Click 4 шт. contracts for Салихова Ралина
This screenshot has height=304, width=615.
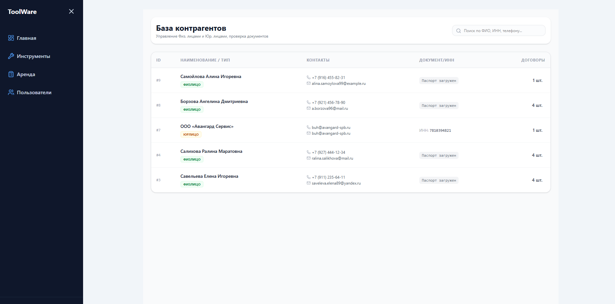pos(537,155)
